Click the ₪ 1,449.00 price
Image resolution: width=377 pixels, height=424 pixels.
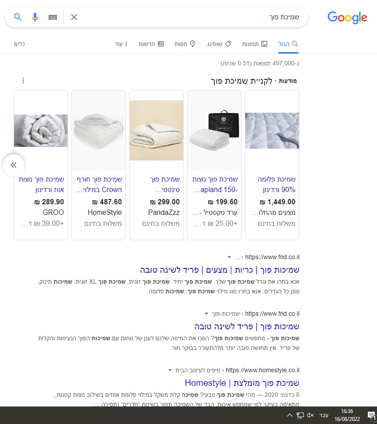(x=278, y=202)
